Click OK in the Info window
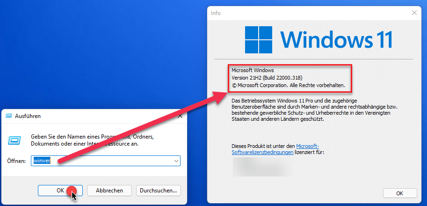The width and height of the screenshot is (427, 206). coord(399,193)
